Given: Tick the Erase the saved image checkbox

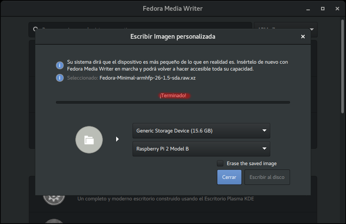Looking at the screenshot, I should point(220,163).
